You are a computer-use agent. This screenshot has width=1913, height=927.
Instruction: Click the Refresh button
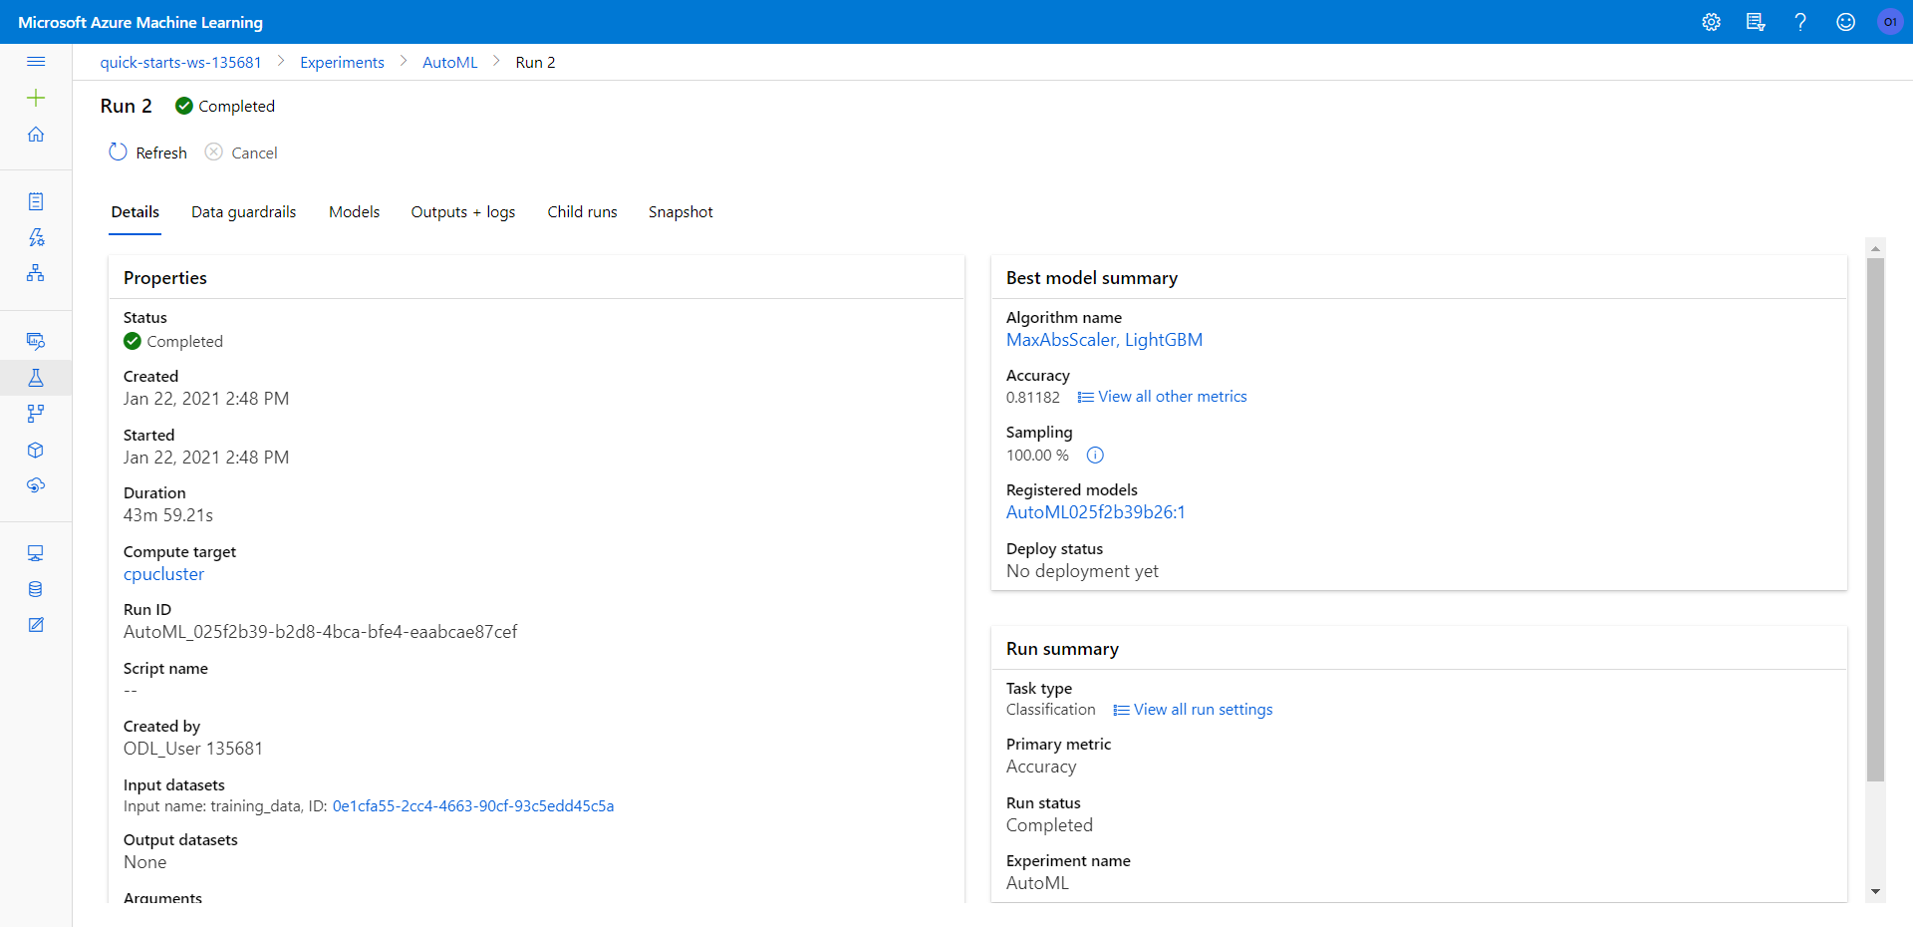tap(147, 153)
